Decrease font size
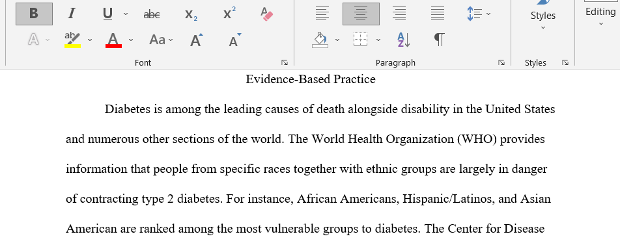620x245 pixels. point(235,40)
